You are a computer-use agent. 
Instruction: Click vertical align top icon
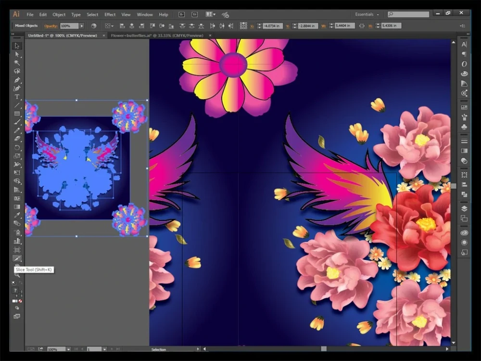152,26
